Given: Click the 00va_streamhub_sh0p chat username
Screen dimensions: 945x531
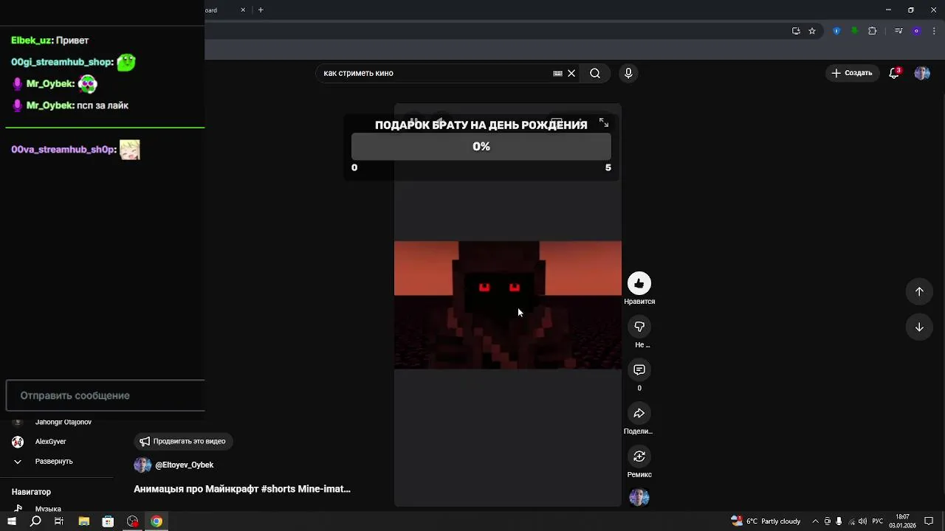Looking at the screenshot, I should click(63, 150).
